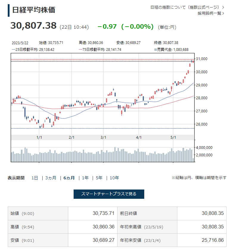Click the table value 25,716.86
The image size is (228, 249).
pyautogui.click(x=213, y=240)
